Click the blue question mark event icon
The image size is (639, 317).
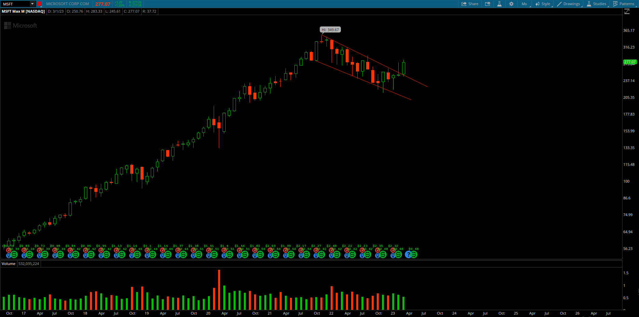(x=408, y=254)
